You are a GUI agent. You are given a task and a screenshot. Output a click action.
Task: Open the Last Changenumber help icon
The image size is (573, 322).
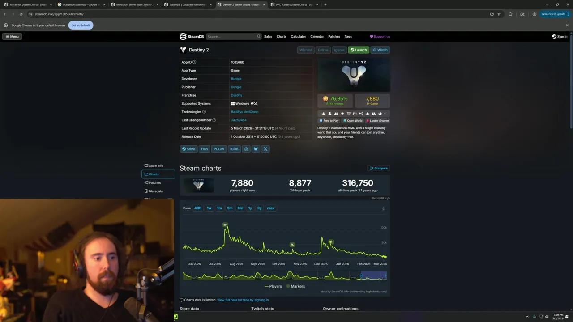[x=214, y=120]
